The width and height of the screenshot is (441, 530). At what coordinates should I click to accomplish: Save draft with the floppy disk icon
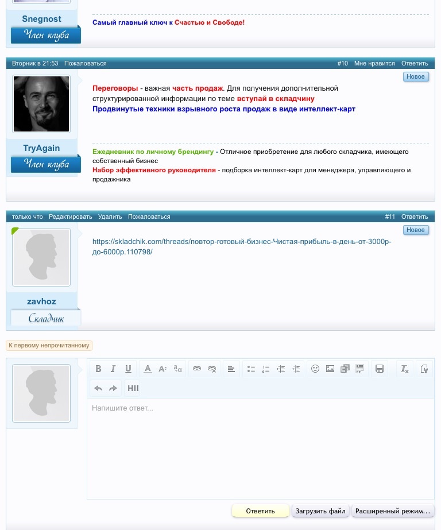380,369
